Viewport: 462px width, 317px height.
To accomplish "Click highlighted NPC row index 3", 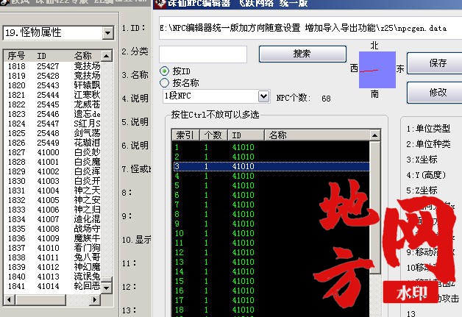I will pyautogui.click(x=271, y=166).
